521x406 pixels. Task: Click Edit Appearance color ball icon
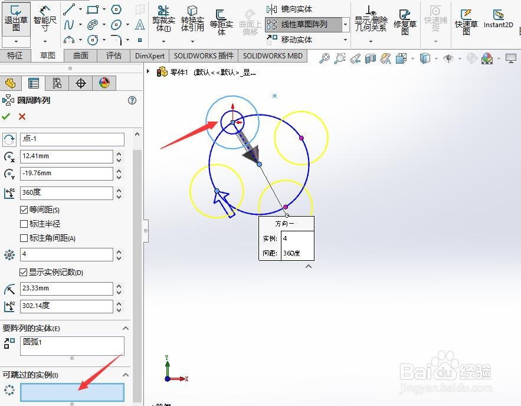487,58
